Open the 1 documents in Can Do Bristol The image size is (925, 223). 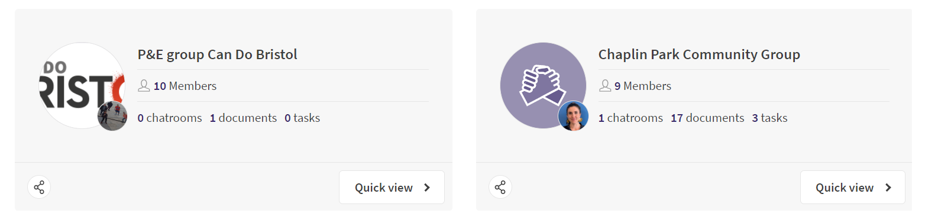(243, 118)
